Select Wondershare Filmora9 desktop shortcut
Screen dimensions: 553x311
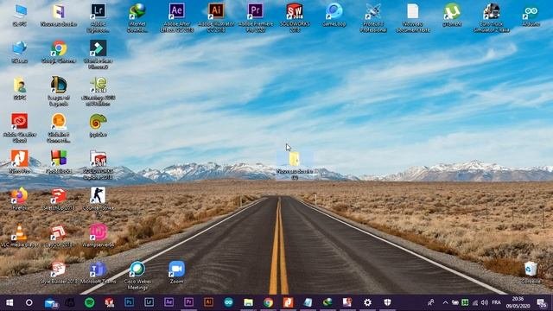pyautogui.click(x=98, y=54)
